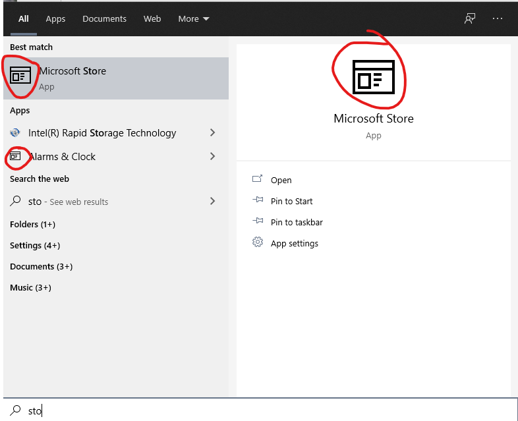Open the three-dot options menu
The height and width of the screenshot is (421, 518).
[x=498, y=18]
